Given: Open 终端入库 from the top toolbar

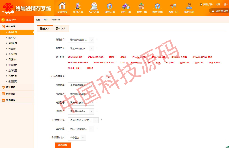Looking at the screenshot, I should point(78,6).
